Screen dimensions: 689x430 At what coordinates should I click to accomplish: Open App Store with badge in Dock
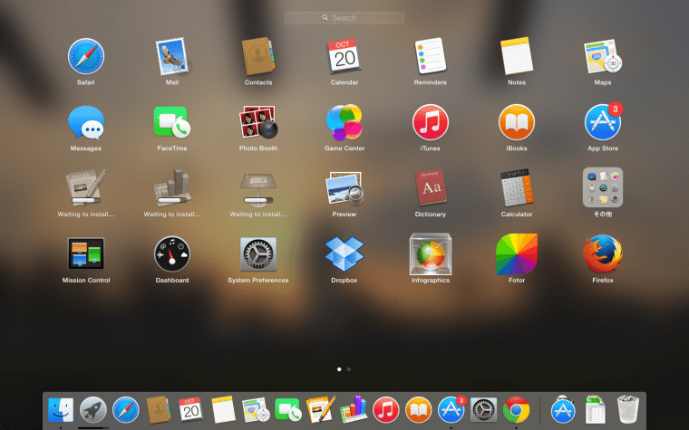click(x=451, y=410)
